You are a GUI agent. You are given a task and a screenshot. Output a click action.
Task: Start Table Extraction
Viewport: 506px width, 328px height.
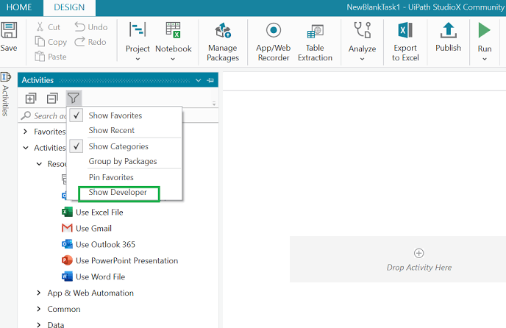coord(315,42)
